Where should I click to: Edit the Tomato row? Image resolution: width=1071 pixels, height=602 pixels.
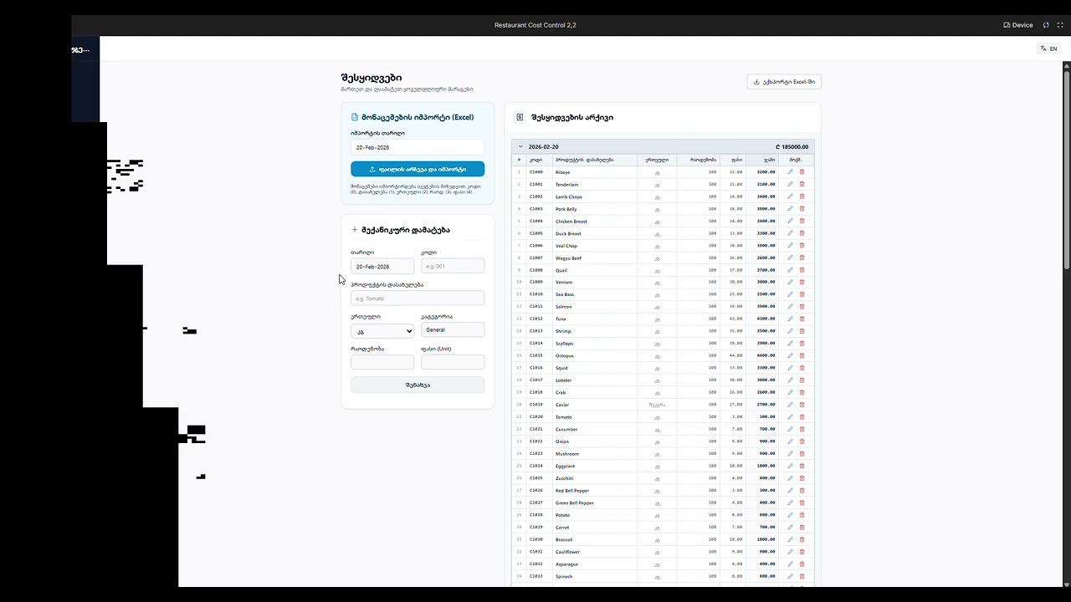coord(790,417)
